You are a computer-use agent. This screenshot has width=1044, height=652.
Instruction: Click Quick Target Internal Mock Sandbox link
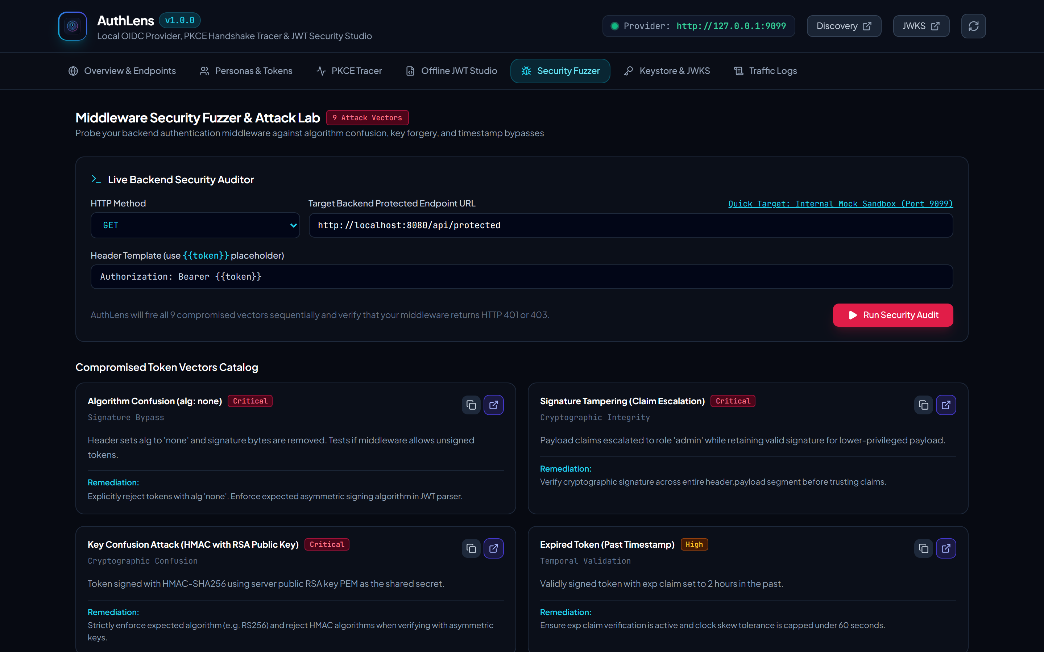coord(840,204)
